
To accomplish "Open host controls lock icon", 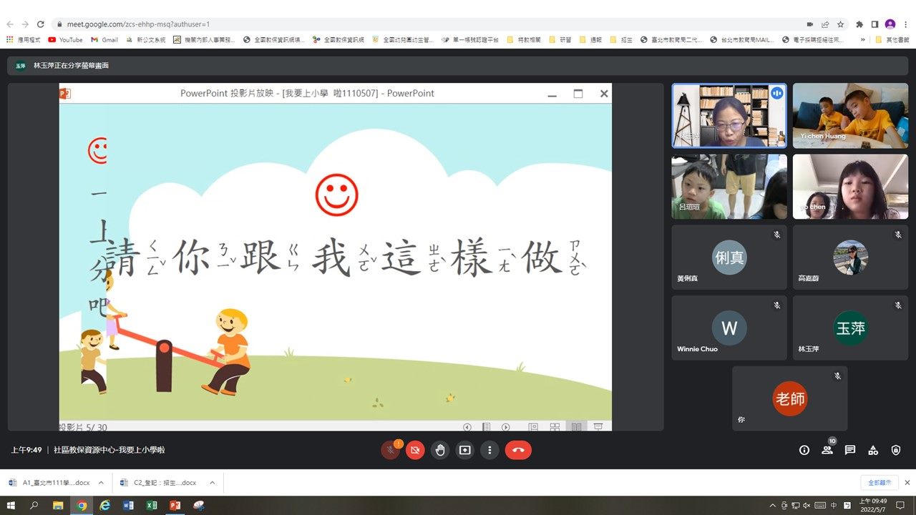I will (x=896, y=450).
